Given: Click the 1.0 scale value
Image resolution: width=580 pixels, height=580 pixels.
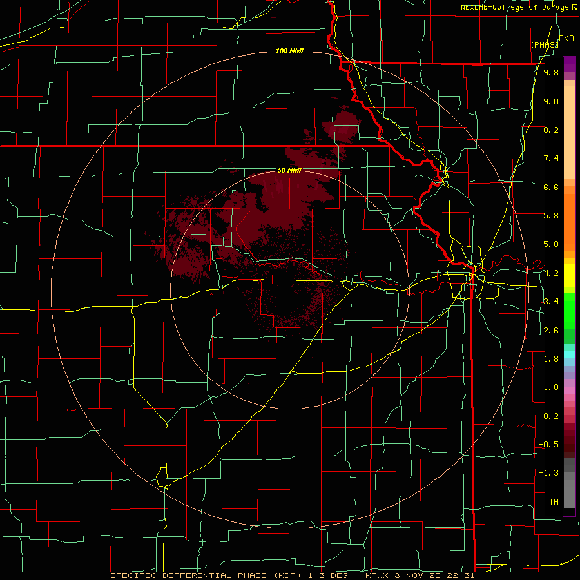Looking at the screenshot, I should [551, 387].
